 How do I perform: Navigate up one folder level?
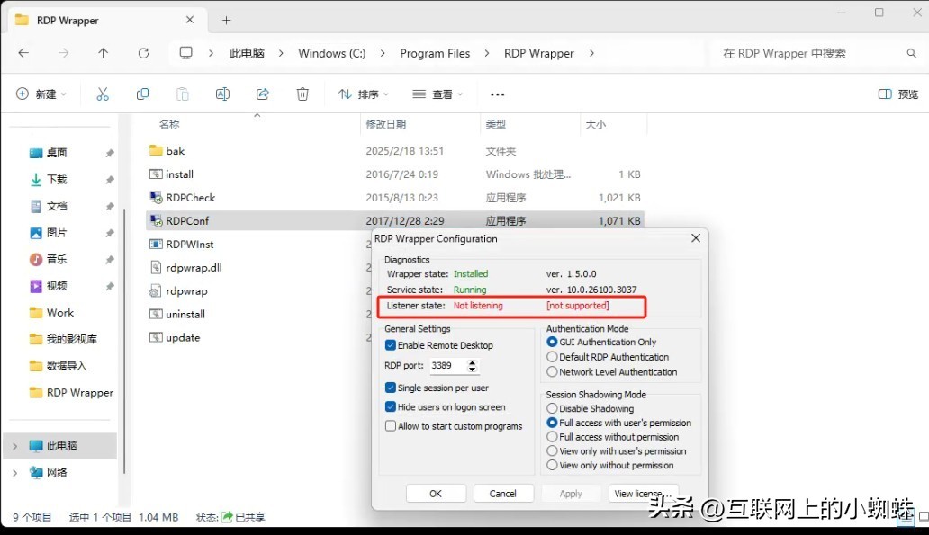[104, 53]
